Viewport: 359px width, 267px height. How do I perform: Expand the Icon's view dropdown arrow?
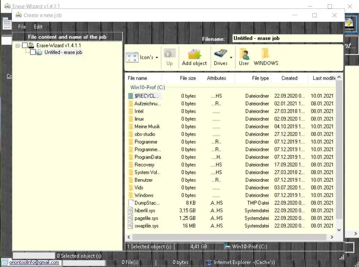(157, 57)
